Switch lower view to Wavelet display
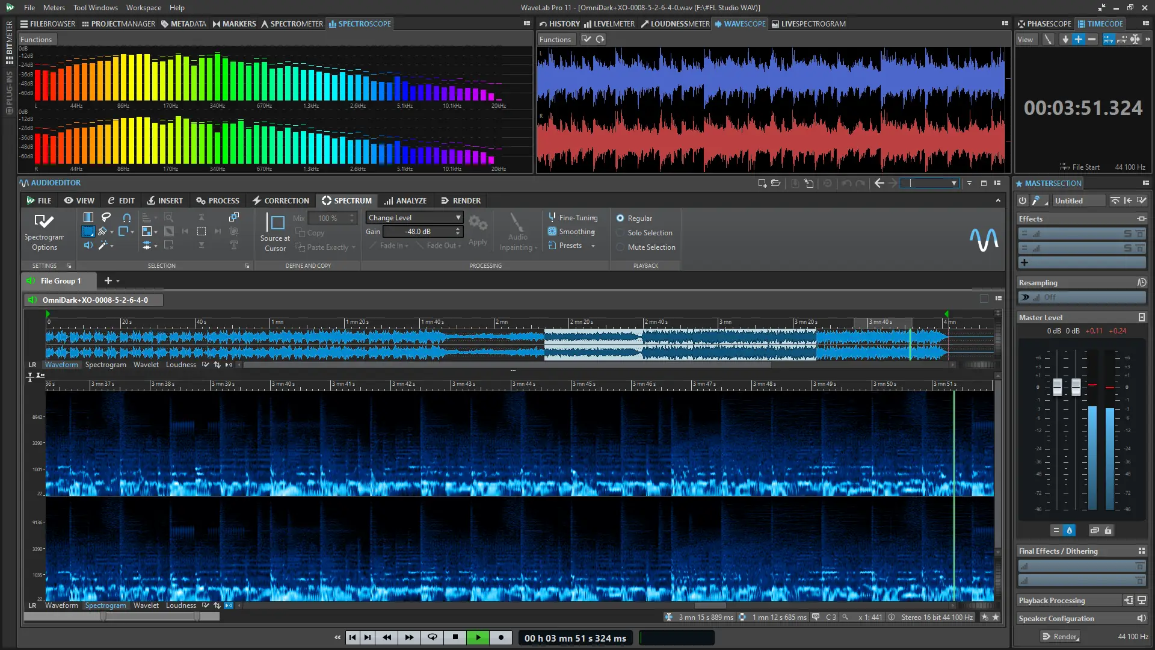The height and width of the screenshot is (650, 1155). pyautogui.click(x=146, y=605)
